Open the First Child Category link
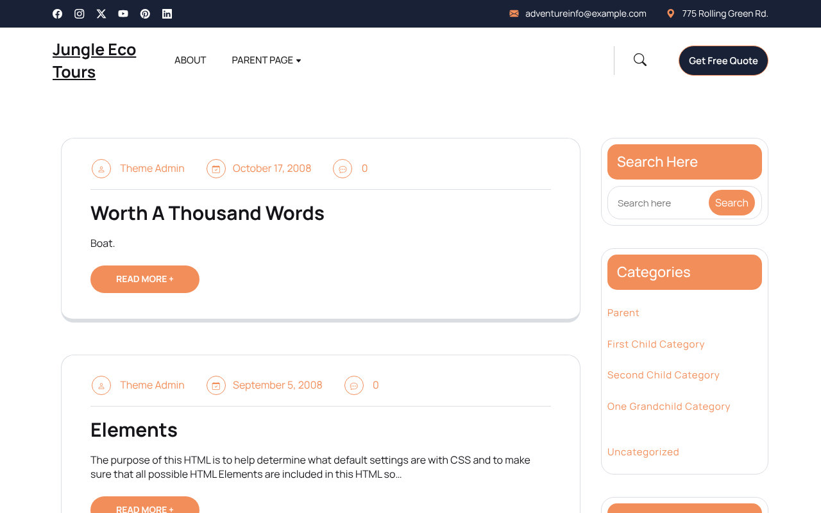This screenshot has width=821, height=513. point(656,344)
